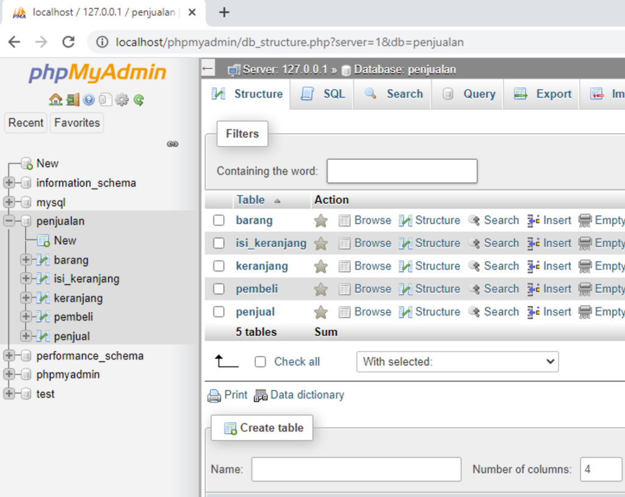The height and width of the screenshot is (497, 625).
Task: Expand phpmyadmin database node
Action: (9, 374)
